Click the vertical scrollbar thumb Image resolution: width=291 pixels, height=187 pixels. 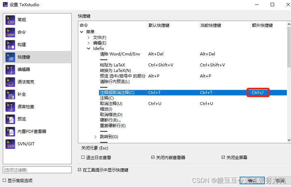tap(289, 47)
